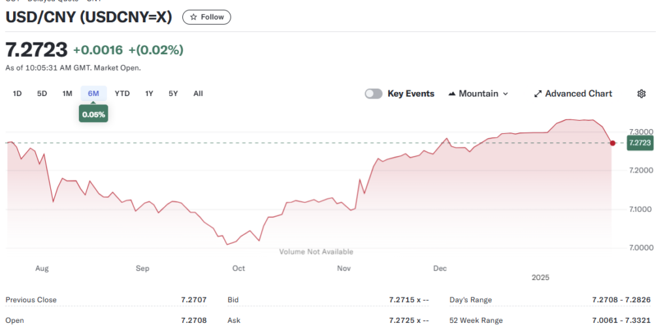This screenshot has height=336, width=669.
Task: Switch to 1M time range
Action: pos(67,93)
